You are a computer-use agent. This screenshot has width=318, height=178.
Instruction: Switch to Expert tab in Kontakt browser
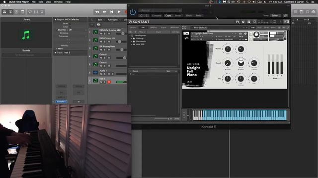(x=163, y=28)
